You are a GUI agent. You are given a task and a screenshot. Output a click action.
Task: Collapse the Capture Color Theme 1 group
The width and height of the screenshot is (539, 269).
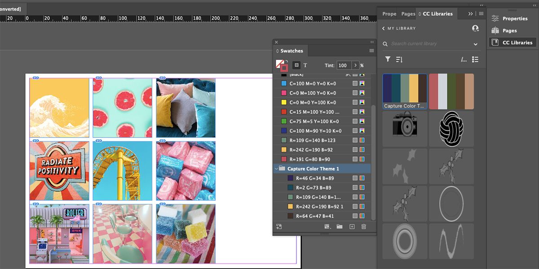click(x=277, y=168)
